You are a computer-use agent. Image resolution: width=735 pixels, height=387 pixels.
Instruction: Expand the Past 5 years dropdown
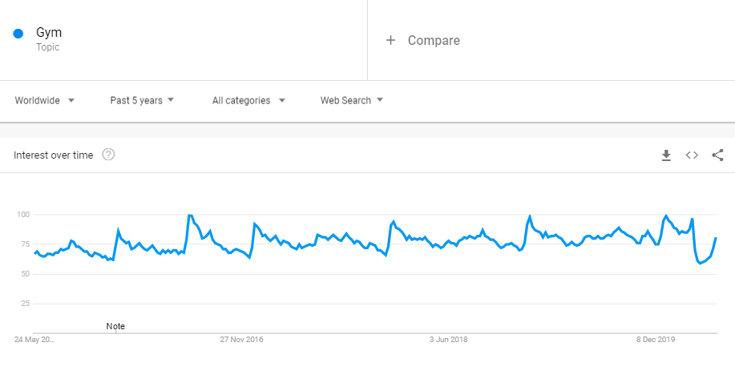click(x=142, y=101)
